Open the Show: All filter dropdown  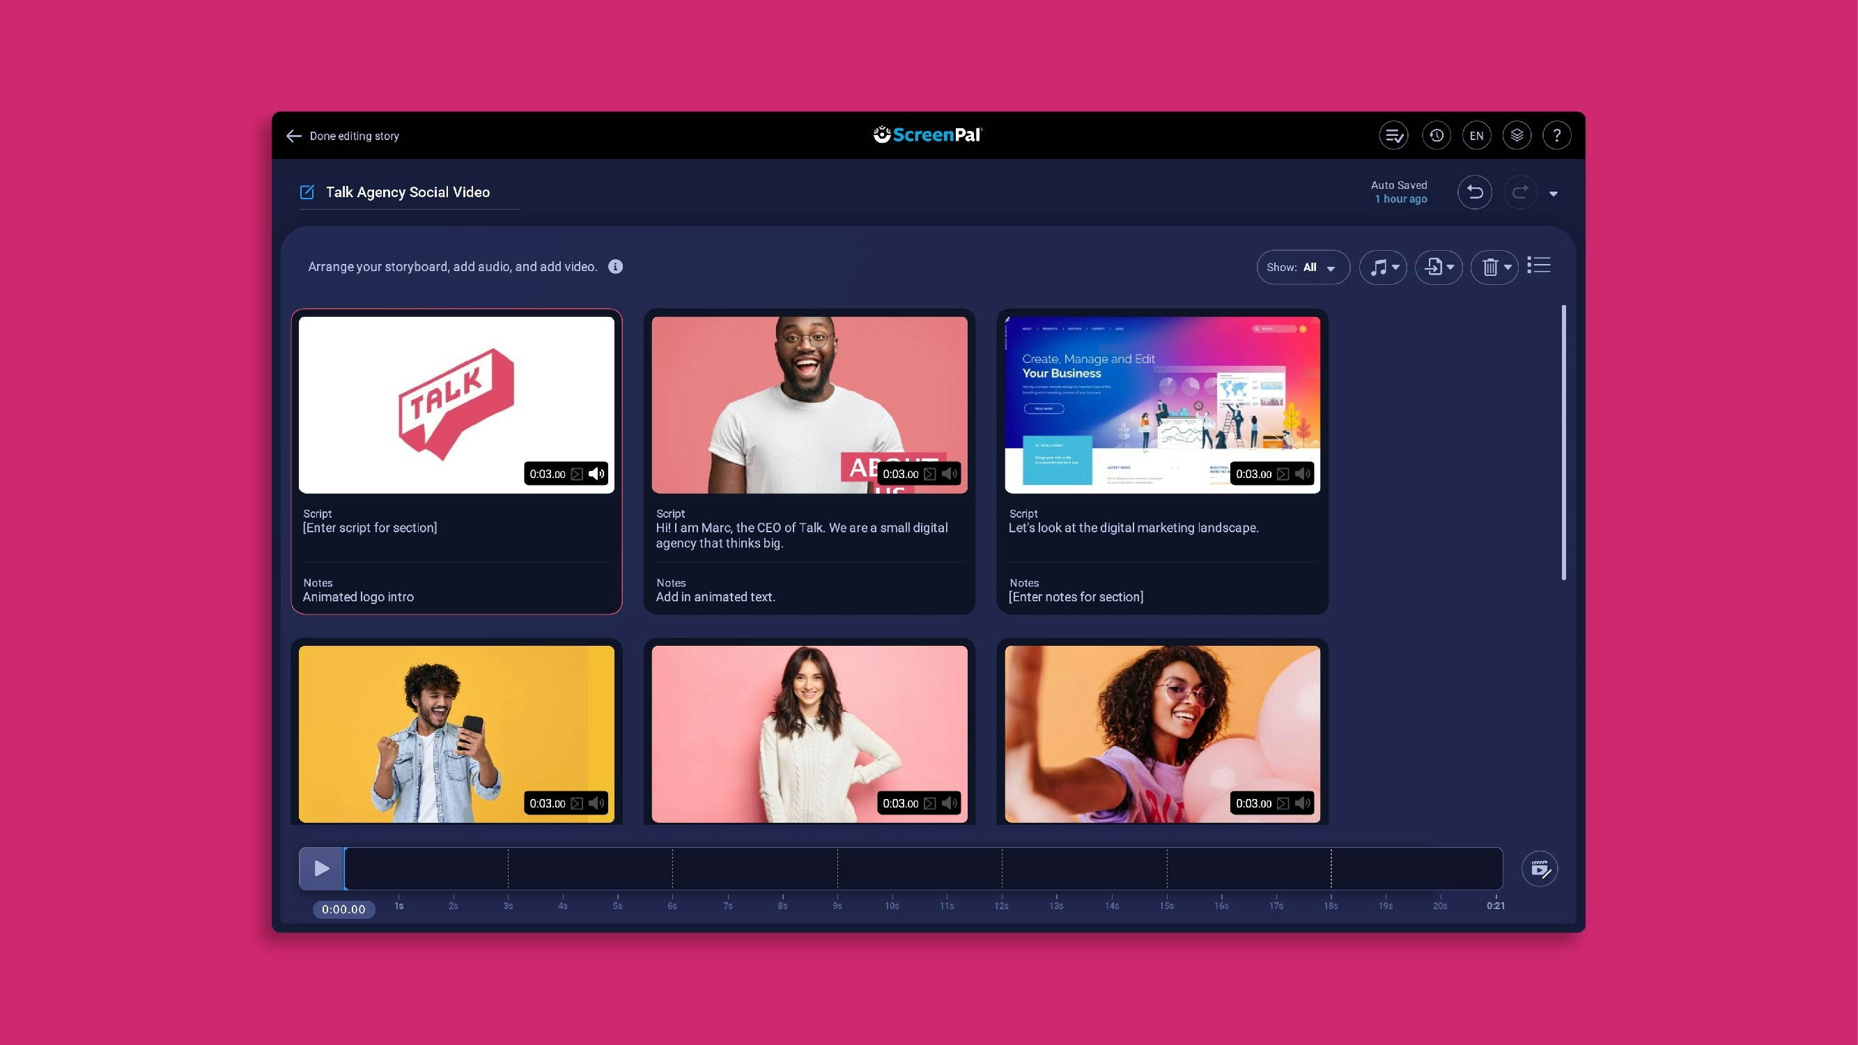click(x=1303, y=268)
